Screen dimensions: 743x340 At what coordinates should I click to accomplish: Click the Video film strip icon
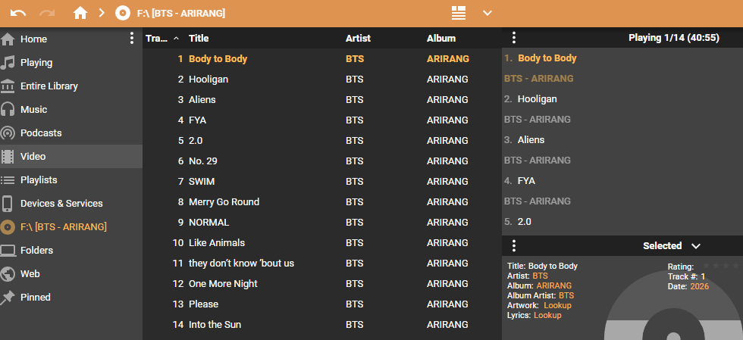coord(8,156)
